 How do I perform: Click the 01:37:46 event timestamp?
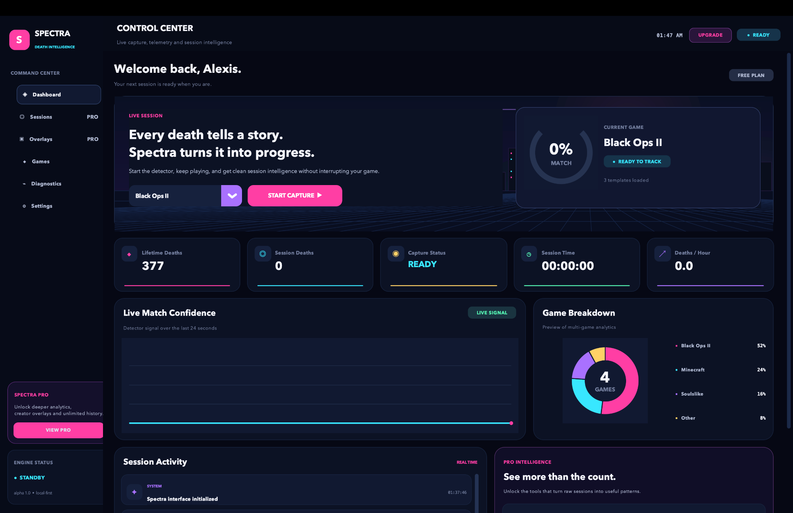pyautogui.click(x=457, y=492)
